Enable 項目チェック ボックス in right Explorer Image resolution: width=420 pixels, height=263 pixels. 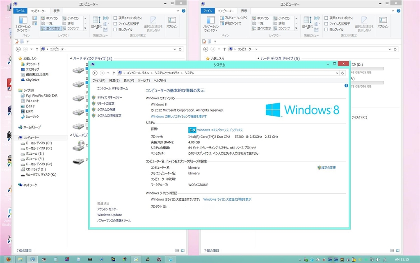pos(339,18)
